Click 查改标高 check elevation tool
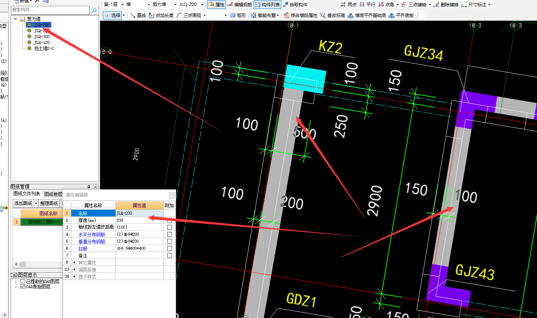 pos(333,16)
